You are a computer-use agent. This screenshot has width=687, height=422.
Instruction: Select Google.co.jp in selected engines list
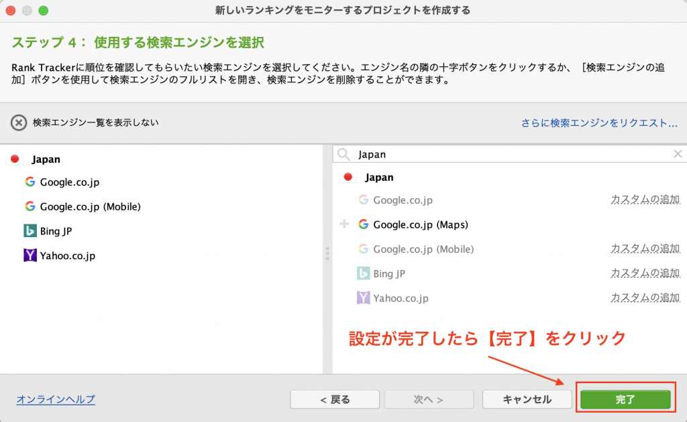point(70,182)
